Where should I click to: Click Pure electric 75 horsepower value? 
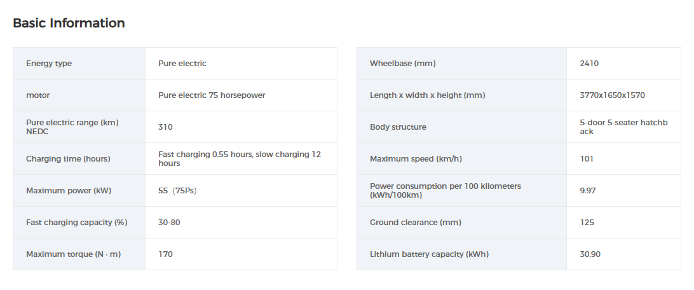coord(212,95)
